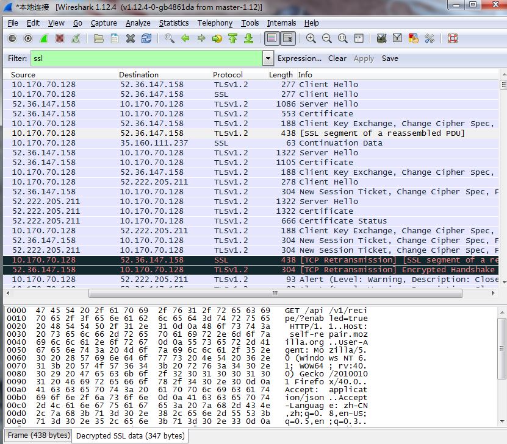Viewport: 507px width, 444px height.
Task: Open the Analyze menu
Action: [x=138, y=23]
